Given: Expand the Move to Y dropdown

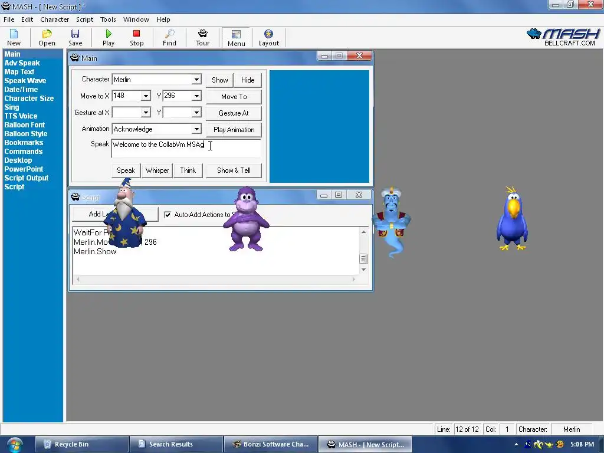Looking at the screenshot, I should coord(196,96).
